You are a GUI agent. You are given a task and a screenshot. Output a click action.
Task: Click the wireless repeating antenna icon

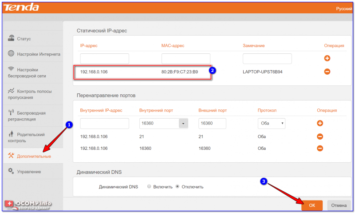(11, 113)
